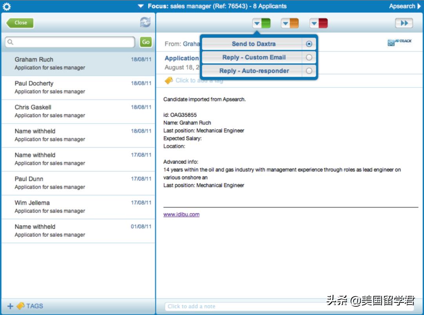Click the plus icon to add tags
This screenshot has height=315, width=424.
[10, 306]
